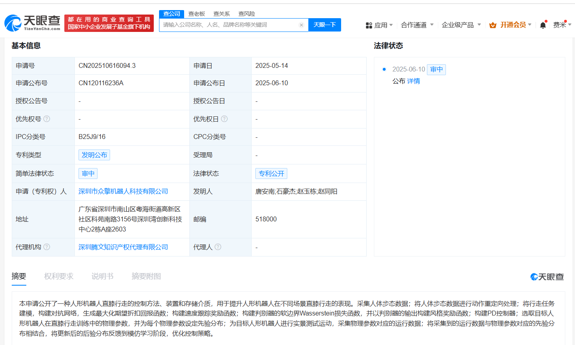Click the abstract paragraph text

point(287,318)
